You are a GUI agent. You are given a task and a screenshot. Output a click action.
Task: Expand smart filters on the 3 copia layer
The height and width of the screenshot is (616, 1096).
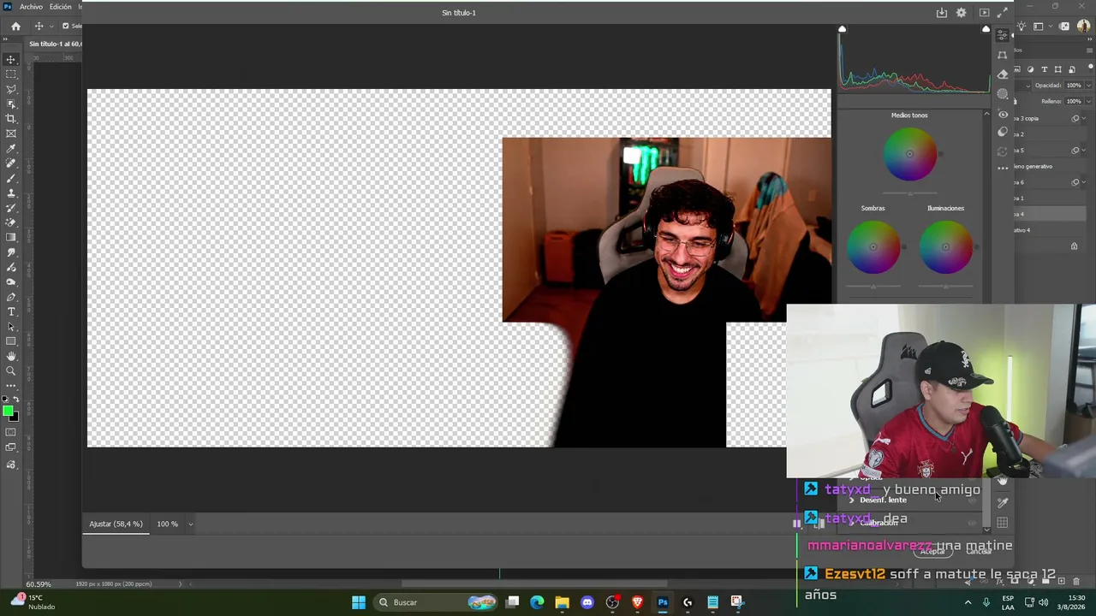point(1085,118)
